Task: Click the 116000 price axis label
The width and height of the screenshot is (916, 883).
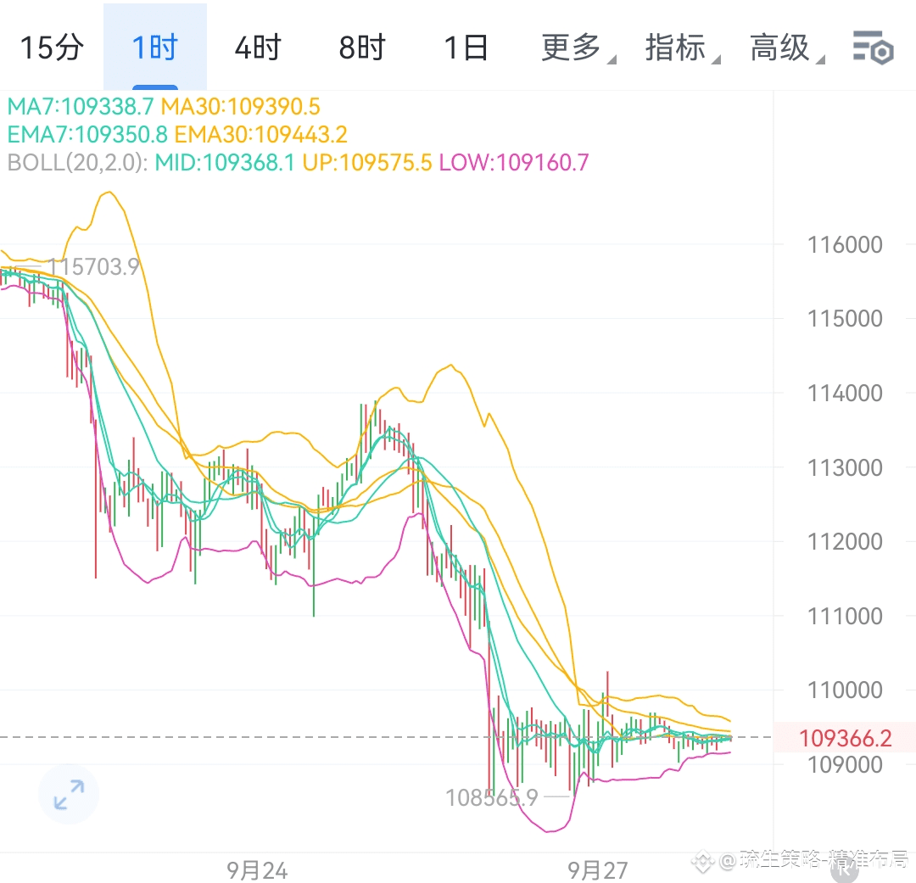Action: tap(845, 245)
